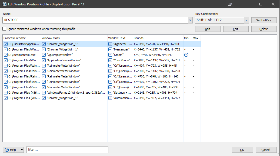Click the Min checkmark icon for Steam row
Viewport: 280px width, 156px height.
186,55
